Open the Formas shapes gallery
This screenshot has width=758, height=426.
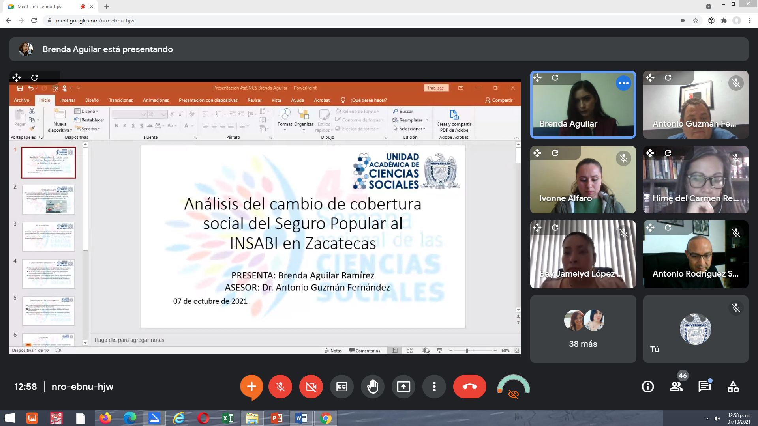(285, 120)
